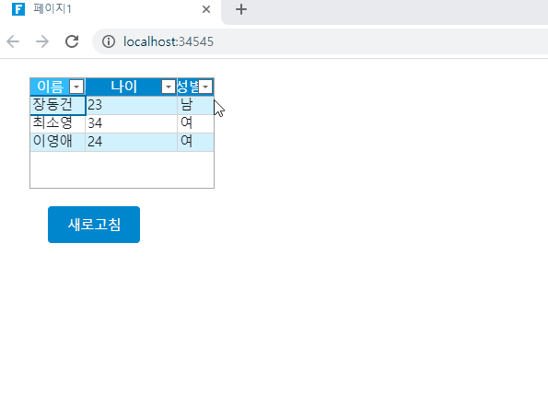Select the 이영애 name cell
The height and width of the screenshot is (406, 548).
pyautogui.click(x=58, y=142)
